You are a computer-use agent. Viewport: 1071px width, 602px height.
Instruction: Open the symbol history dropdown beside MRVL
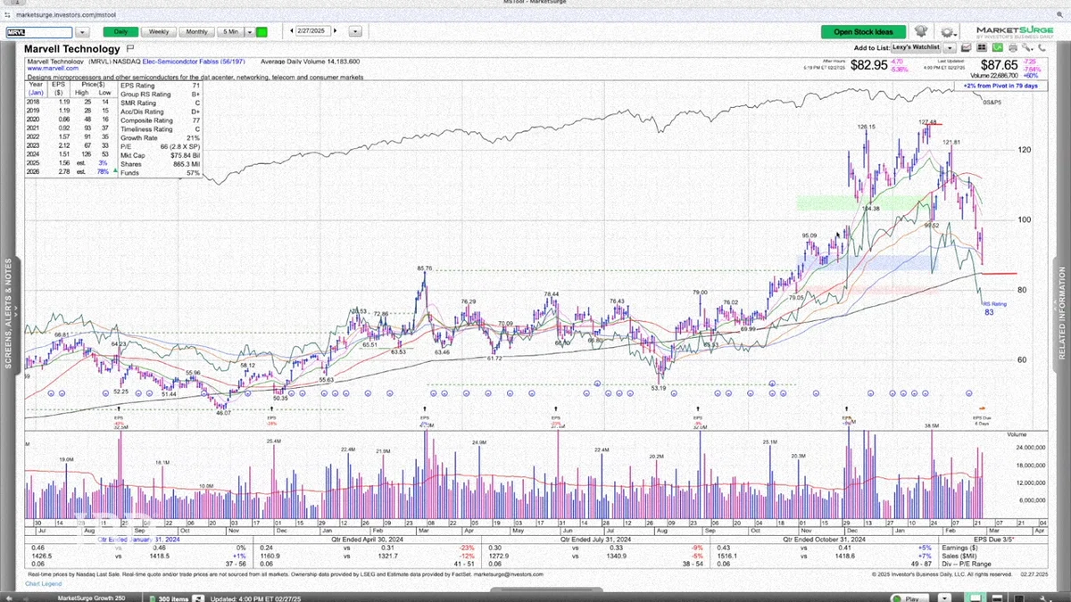82,31
